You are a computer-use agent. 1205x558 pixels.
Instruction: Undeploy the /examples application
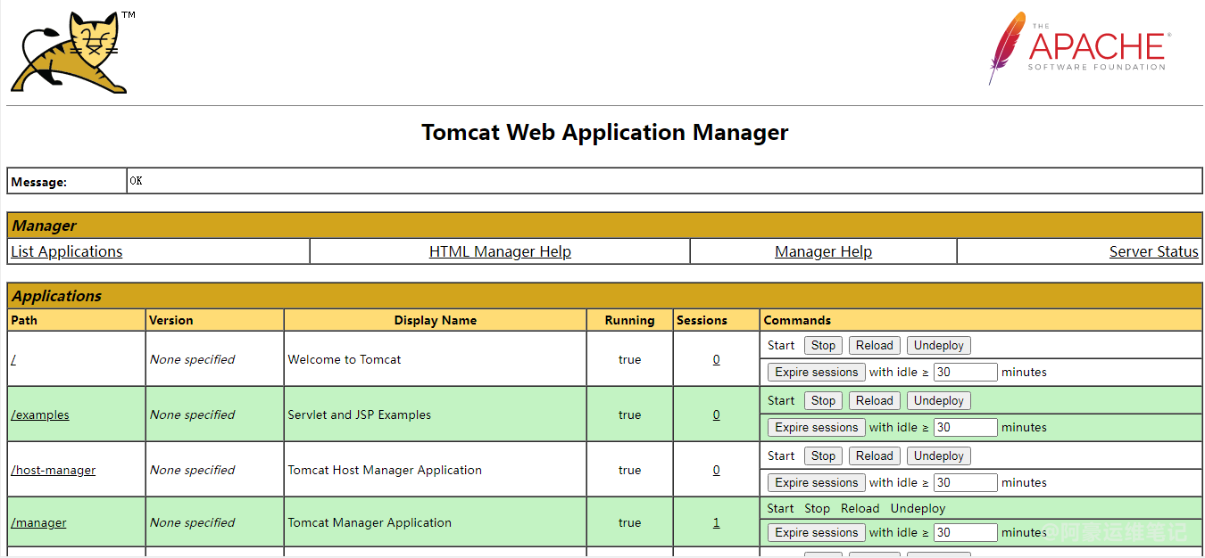pos(938,401)
